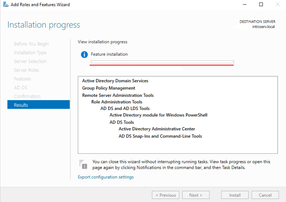286x202 pixels.
Task: Click the feature installation progress bar
Action: (162, 62)
